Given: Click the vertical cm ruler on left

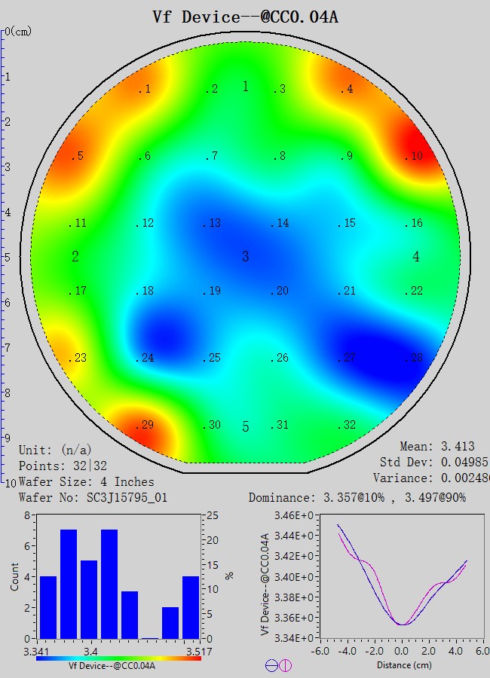Looking at the screenshot, I should tap(4, 256).
